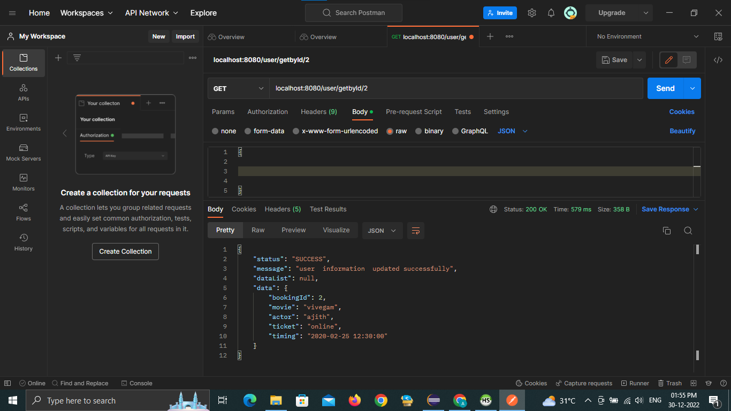
Task: Click the request URL input field
Action: point(456,88)
